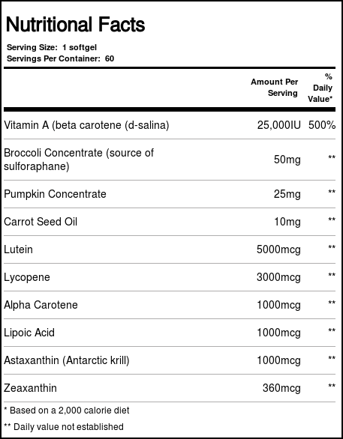Viewport: 343px width, 439px height.
Task: Click the Lipoic Acid ingredient
Action: pos(29,333)
